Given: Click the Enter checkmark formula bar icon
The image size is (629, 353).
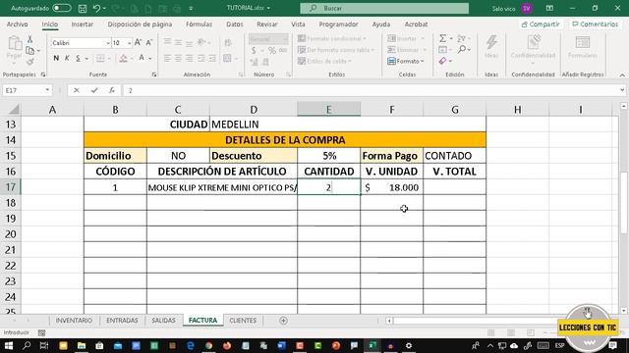Looking at the screenshot, I should point(94,90).
